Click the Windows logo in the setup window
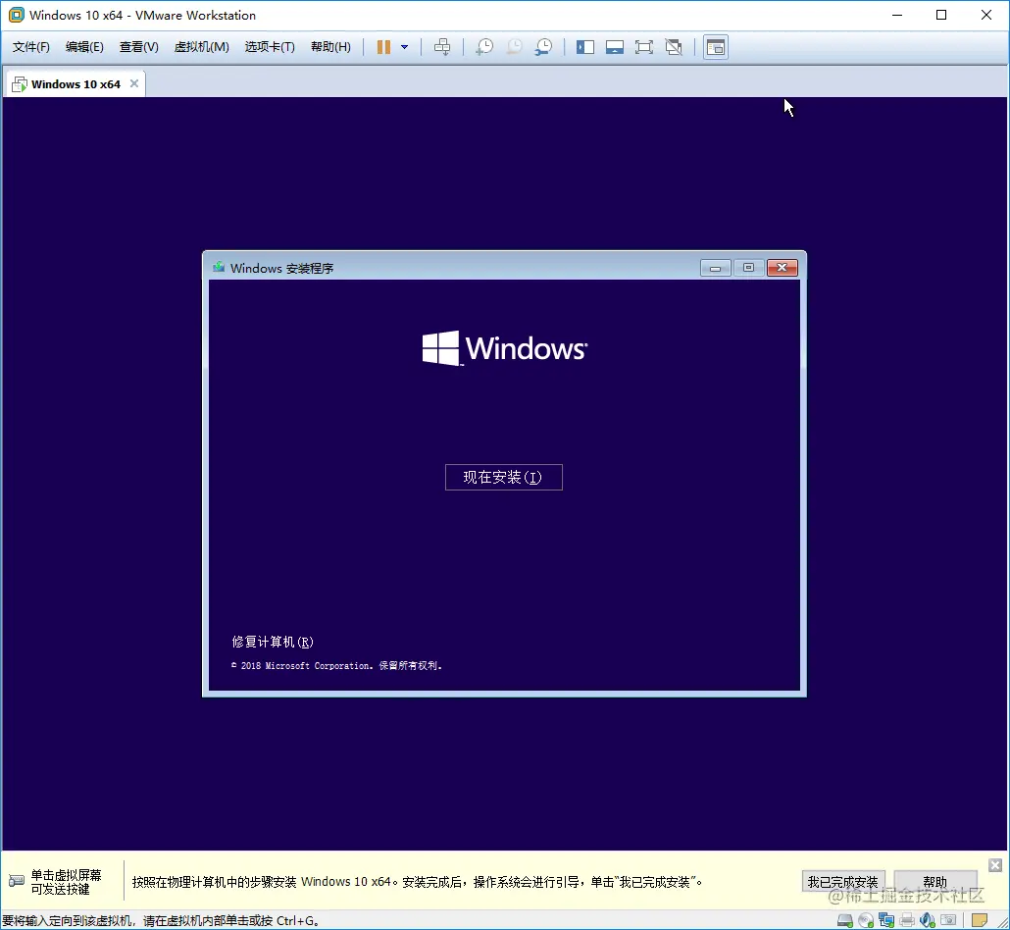Screen dimensions: 1010x930 (504, 348)
